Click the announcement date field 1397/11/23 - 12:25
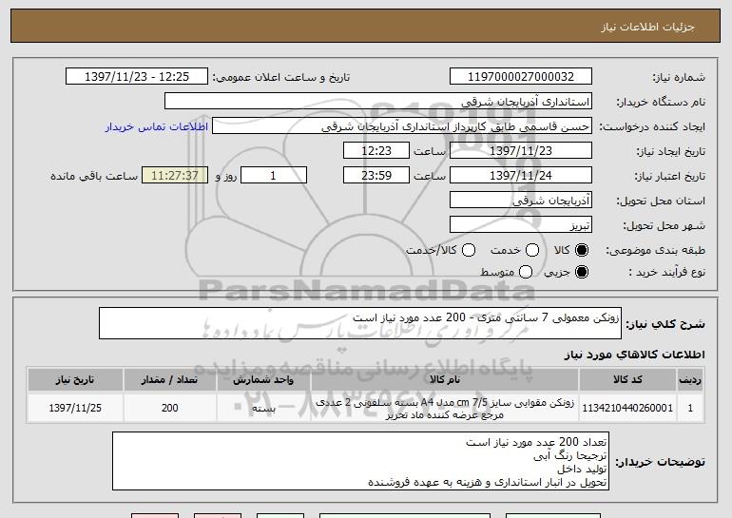 pos(137,77)
